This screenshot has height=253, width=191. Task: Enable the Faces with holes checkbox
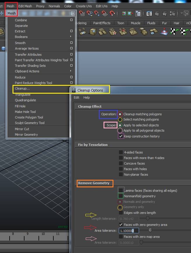[x=121, y=169]
